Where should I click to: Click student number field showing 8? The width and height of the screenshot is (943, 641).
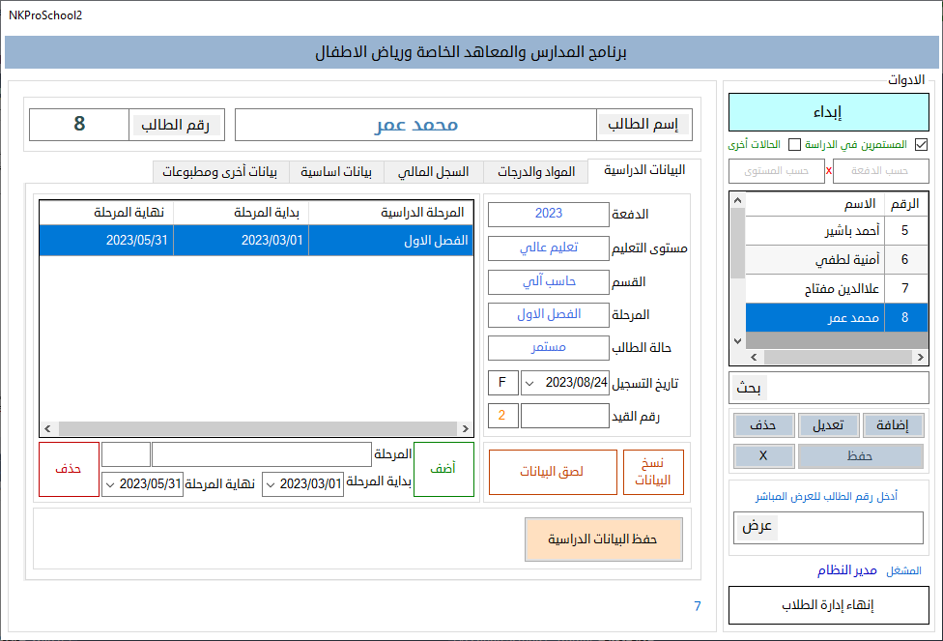[79, 125]
